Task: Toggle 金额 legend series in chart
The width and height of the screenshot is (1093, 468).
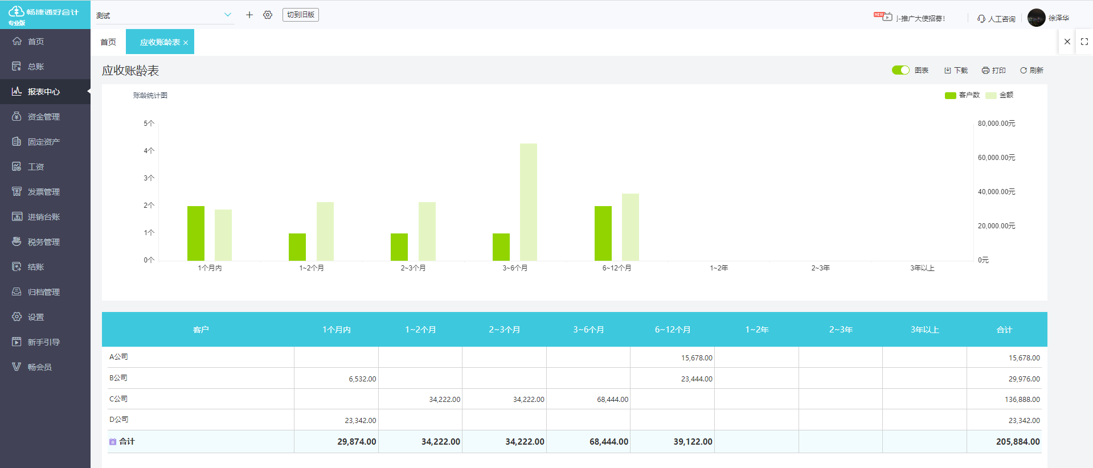Action: point(1000,95)
